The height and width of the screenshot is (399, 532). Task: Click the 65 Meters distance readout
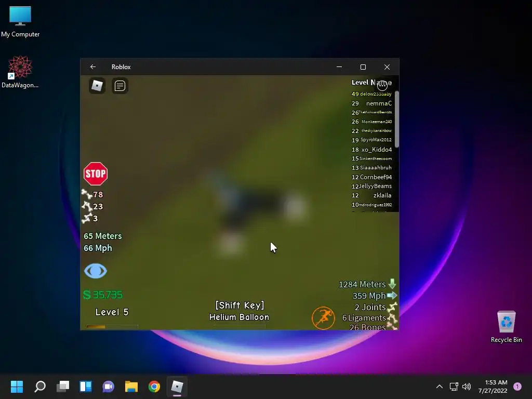pos(102,236)
